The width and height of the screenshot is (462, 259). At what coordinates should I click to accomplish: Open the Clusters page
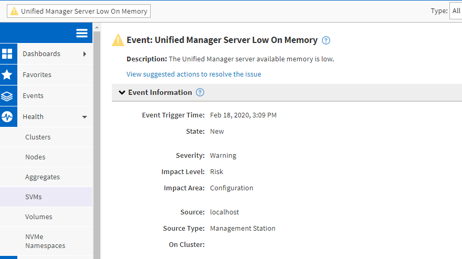pyautogui.click(x=38, y=137)
